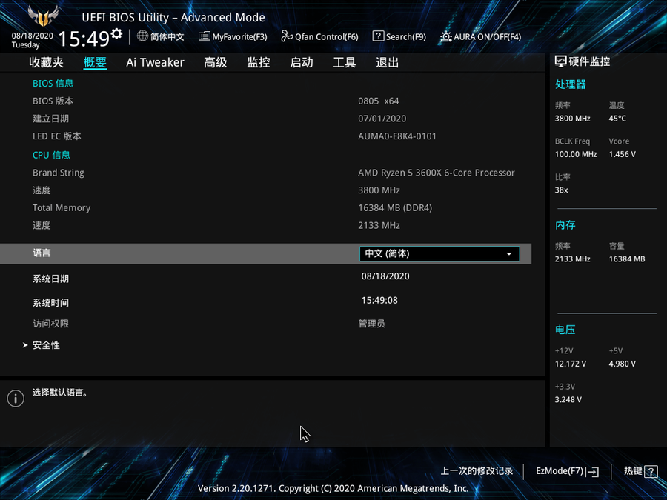Screen dimensions: 667x500
Task: Click the Search(F9) question mark icon
Action: pyautogui.click(x=378, y=36)
